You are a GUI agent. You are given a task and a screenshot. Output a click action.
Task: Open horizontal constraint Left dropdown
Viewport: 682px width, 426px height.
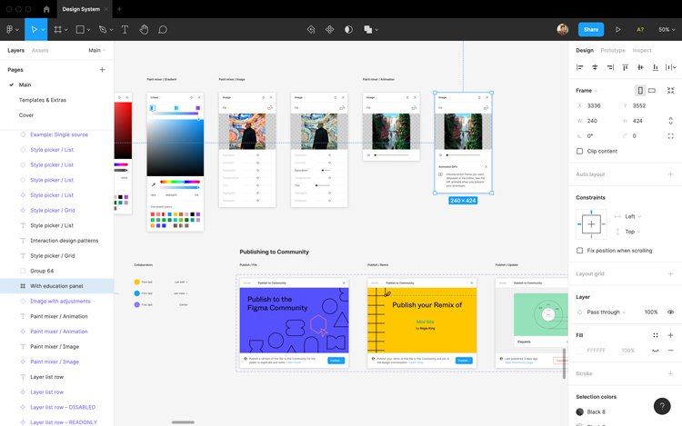[633, 216]
